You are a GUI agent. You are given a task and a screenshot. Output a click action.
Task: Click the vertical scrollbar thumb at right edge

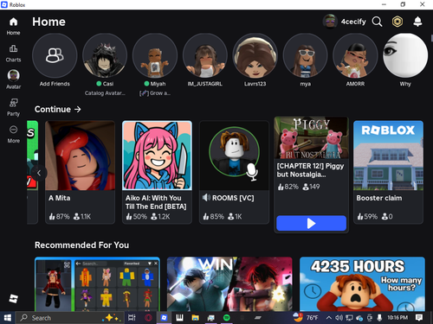(x=432, y=38)
